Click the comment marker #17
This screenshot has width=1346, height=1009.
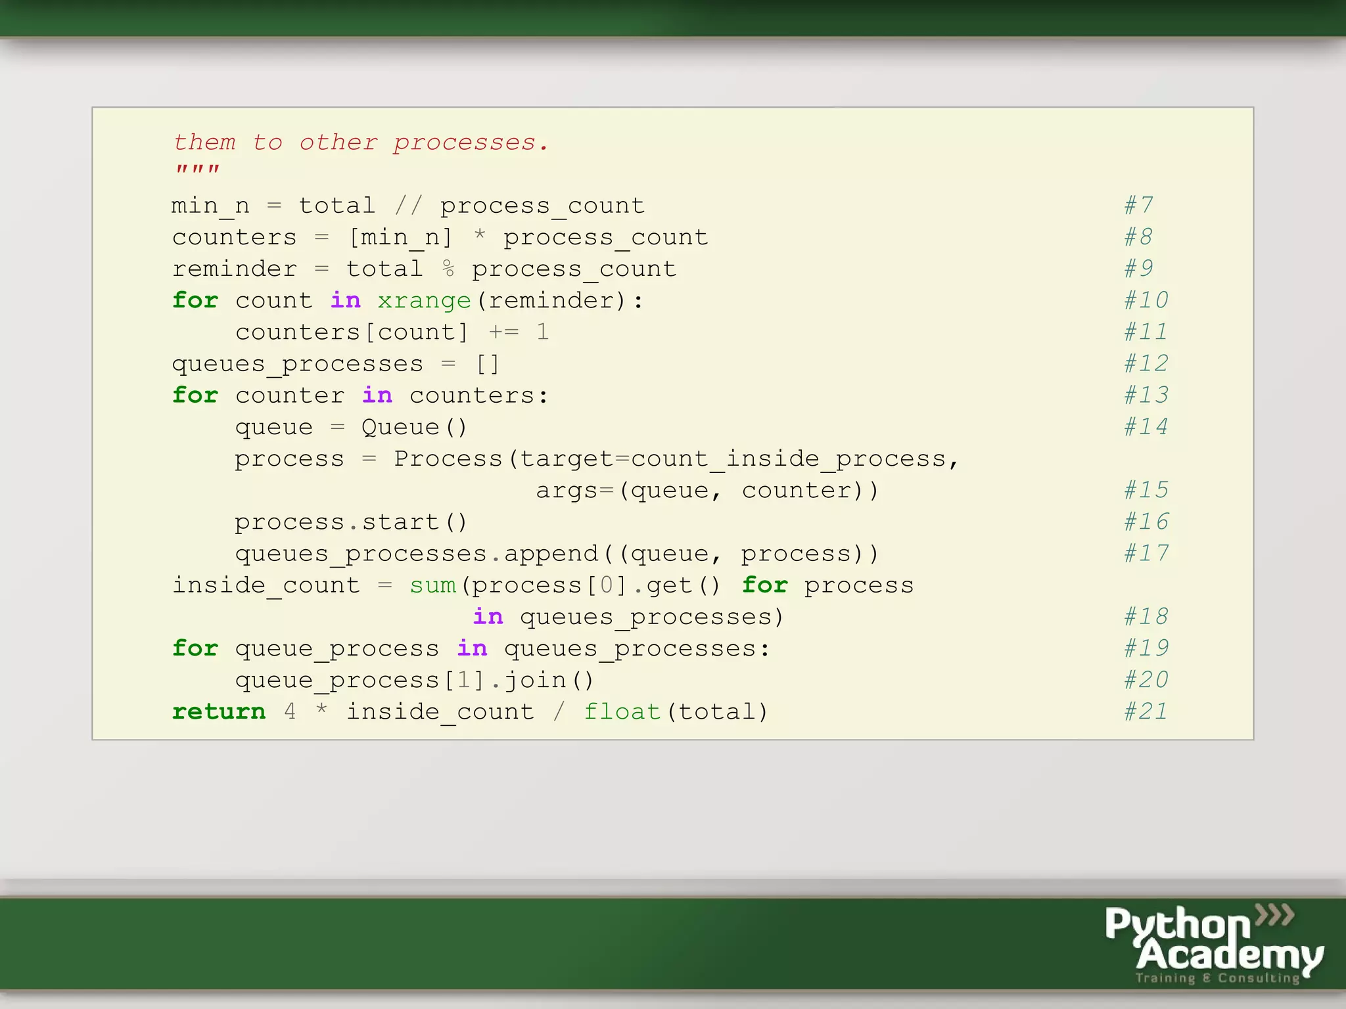click(x=1146, y=553)
